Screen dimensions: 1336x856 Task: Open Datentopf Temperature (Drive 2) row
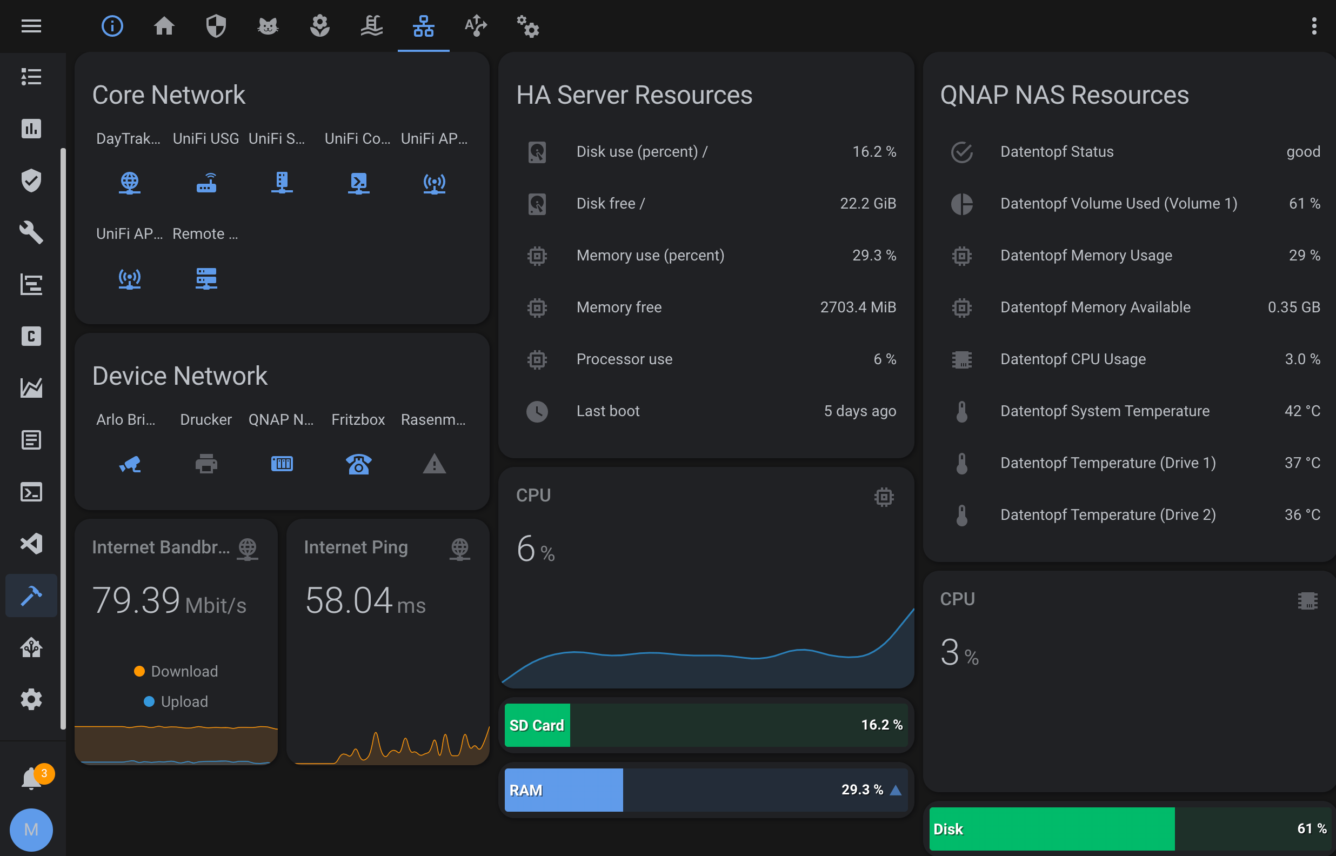[x=1131, y=514]
